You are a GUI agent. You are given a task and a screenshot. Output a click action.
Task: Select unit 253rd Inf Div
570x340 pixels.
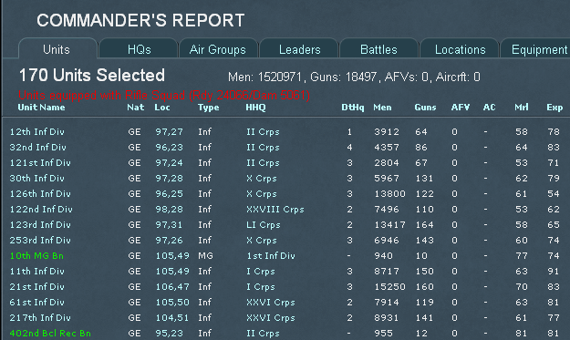pyautogui.click(x=40, y=241)
